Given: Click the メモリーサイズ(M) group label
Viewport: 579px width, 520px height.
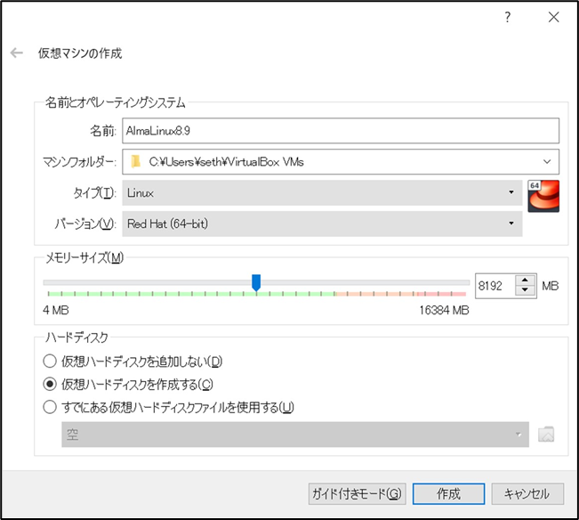Looking at the screenshot, I should 84,258.
